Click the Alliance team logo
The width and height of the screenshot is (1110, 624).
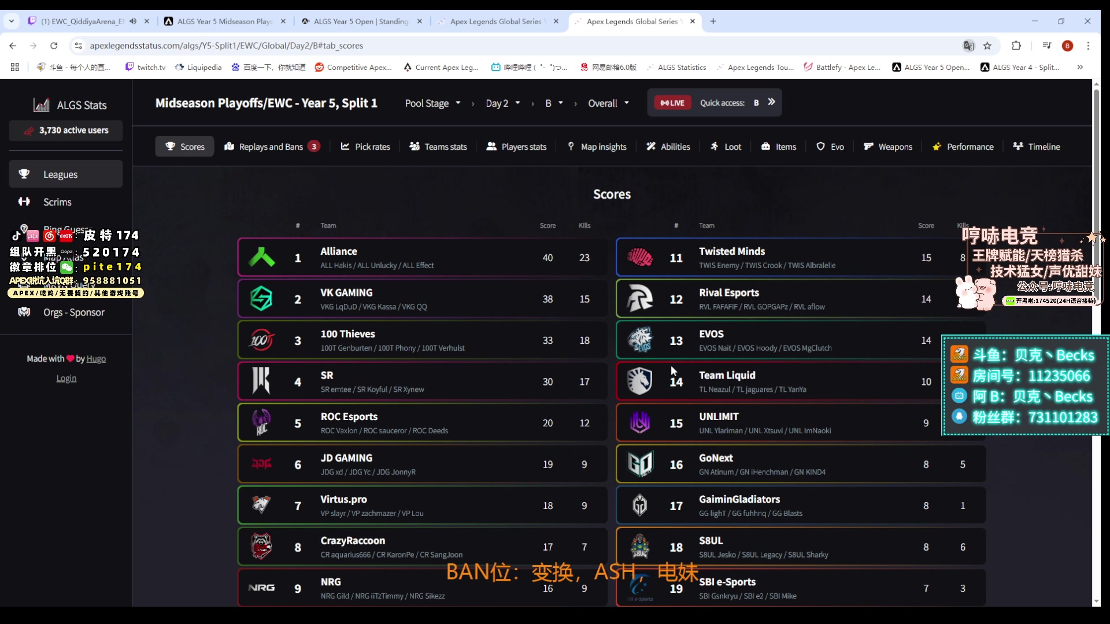(262, 257)
